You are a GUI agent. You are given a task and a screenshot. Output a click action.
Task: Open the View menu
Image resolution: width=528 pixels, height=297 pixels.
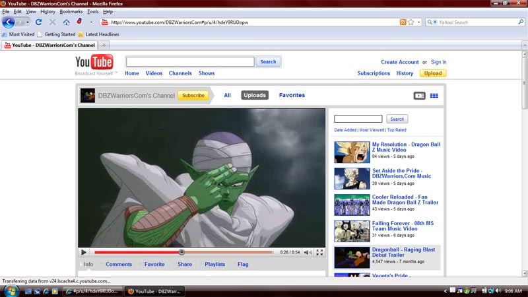pyautogui.click(x=31, y=11)
